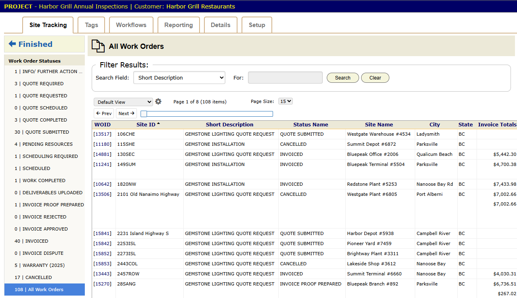This screenshot has height=298, width=517.
Task: Filter by INVOICED status in sidebar
Action: [44, 241]
